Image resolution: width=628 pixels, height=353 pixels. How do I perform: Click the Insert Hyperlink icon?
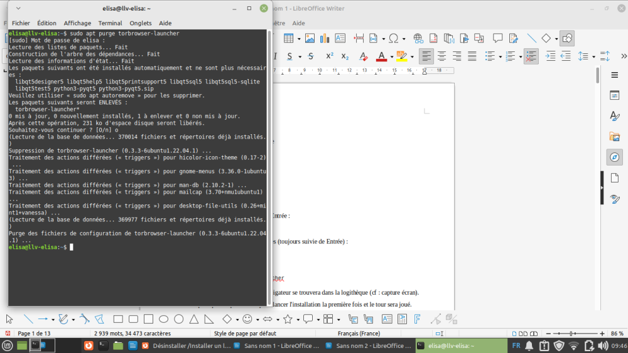(x=417, y=38)
